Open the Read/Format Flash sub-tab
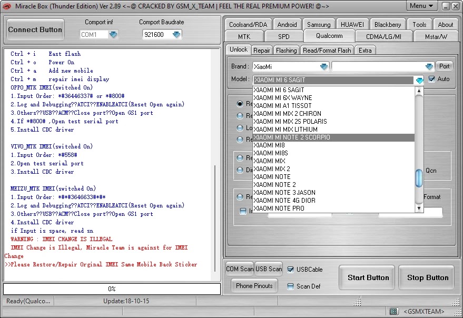The height and width of the screenshot is (318, 463). point(327,51)
